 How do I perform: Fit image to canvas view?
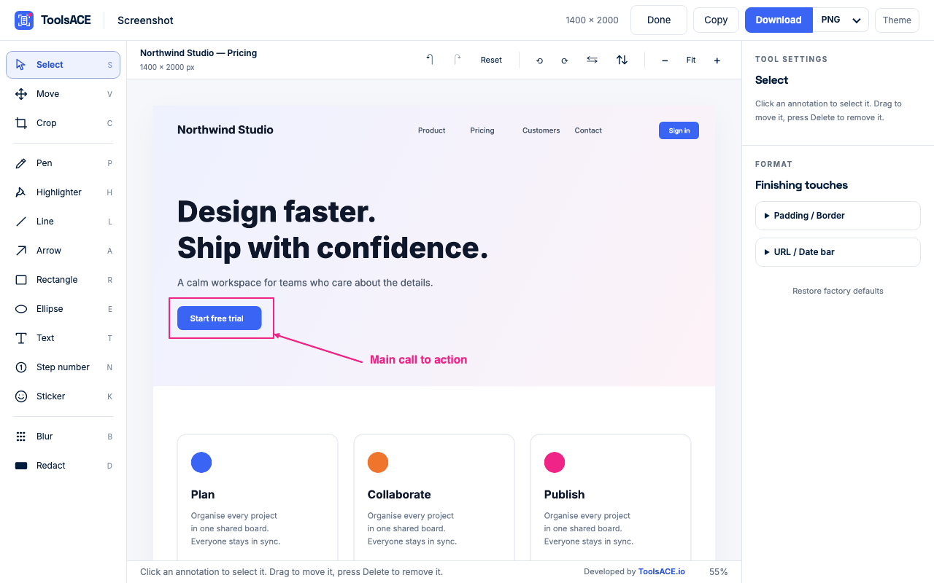691,60
